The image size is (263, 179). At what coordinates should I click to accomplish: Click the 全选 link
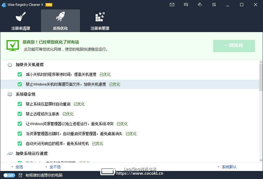click(x=19, y=167)
